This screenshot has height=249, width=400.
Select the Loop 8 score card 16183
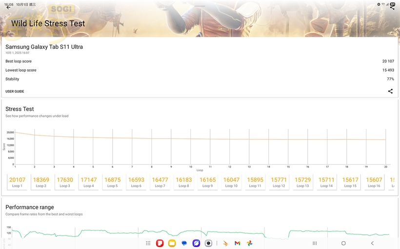pos(183,182)
